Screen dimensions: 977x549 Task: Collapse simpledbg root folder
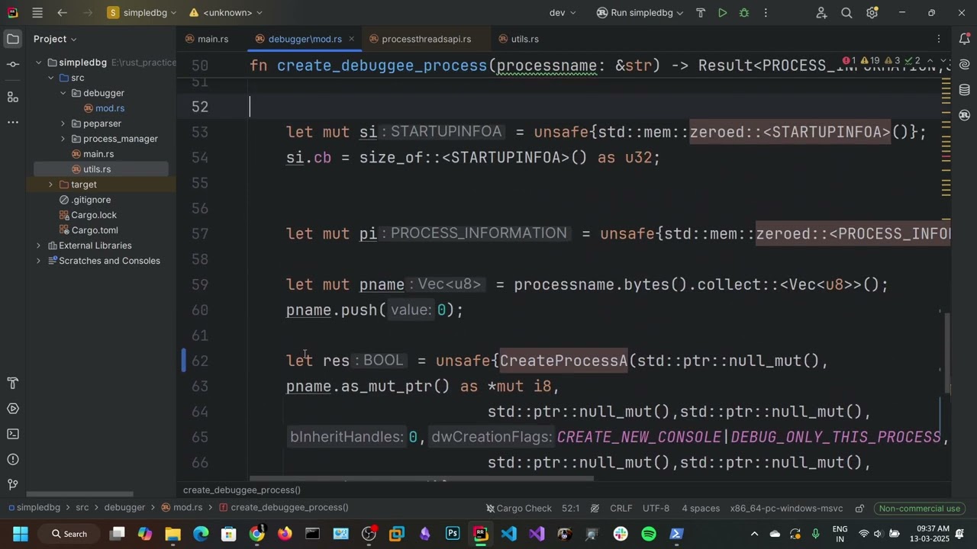click(x=38, y=63)
